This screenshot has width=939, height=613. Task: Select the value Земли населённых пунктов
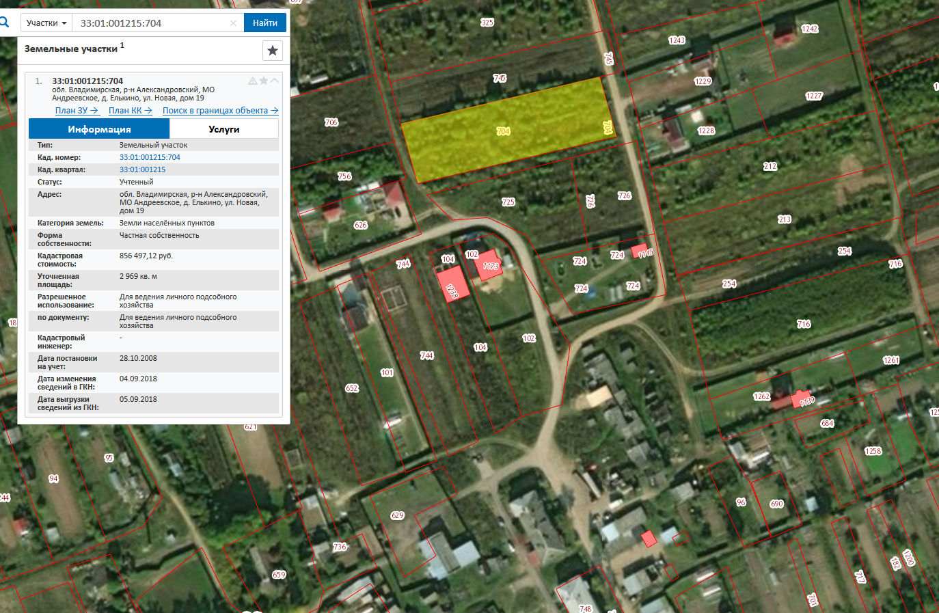(x=167, y=223)
